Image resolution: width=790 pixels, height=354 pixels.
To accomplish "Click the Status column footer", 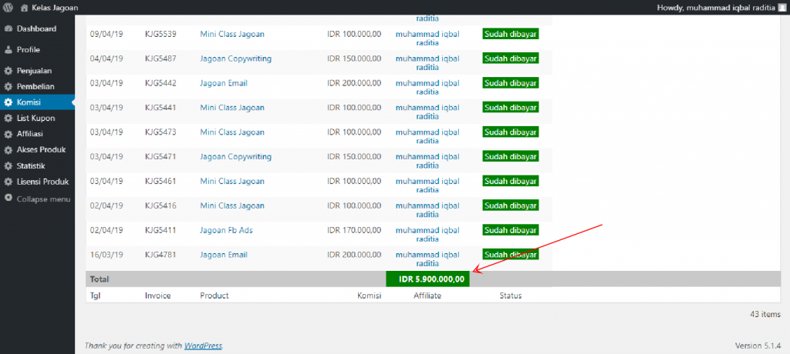I will tap(511, 296).
